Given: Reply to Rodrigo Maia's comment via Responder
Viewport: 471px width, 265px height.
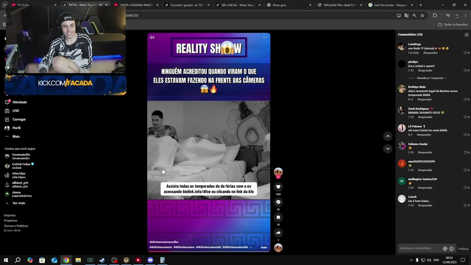Looking at the screenshot, I should point(425,99).
